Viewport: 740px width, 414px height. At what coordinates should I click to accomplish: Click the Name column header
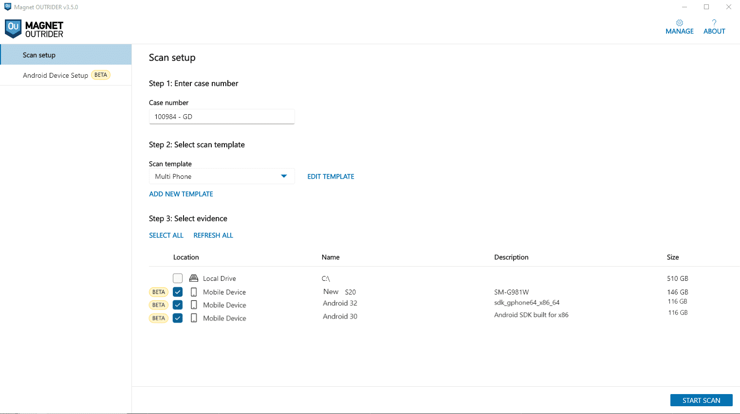(x=331, y=257)
